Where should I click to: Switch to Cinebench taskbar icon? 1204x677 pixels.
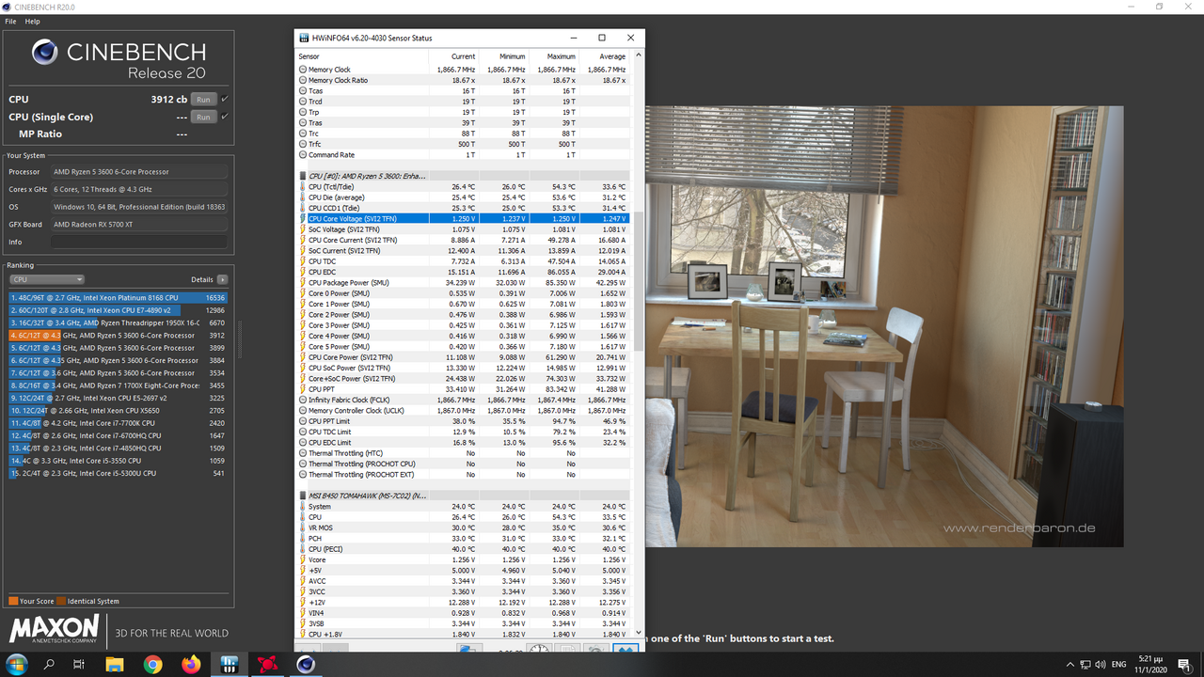(306, 664)
